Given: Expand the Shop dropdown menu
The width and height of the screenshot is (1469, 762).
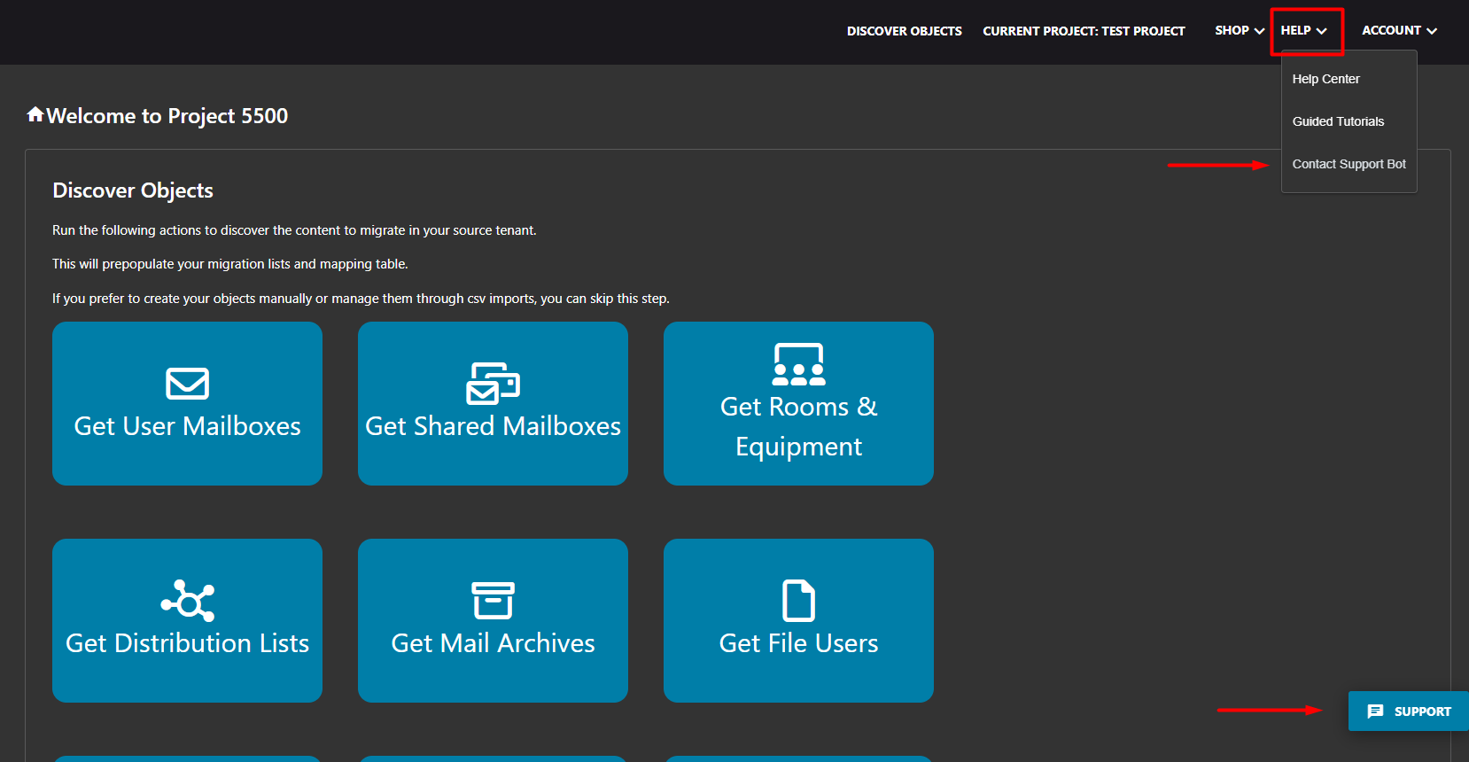Looking at the screenshot, I should (1239, 30).
